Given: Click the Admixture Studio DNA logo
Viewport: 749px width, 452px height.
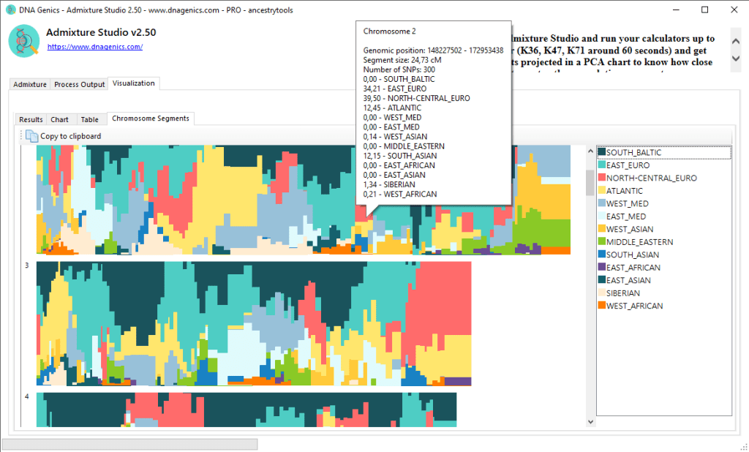Looking at the screenshot, I should (23, 40).
